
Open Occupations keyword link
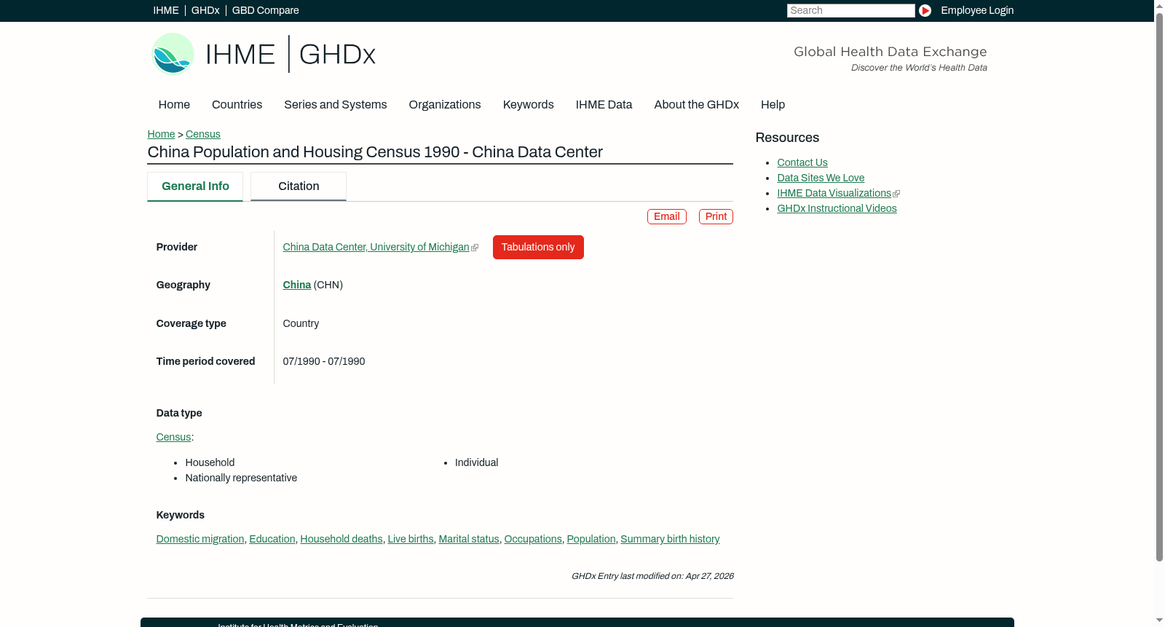click(533, 539)
